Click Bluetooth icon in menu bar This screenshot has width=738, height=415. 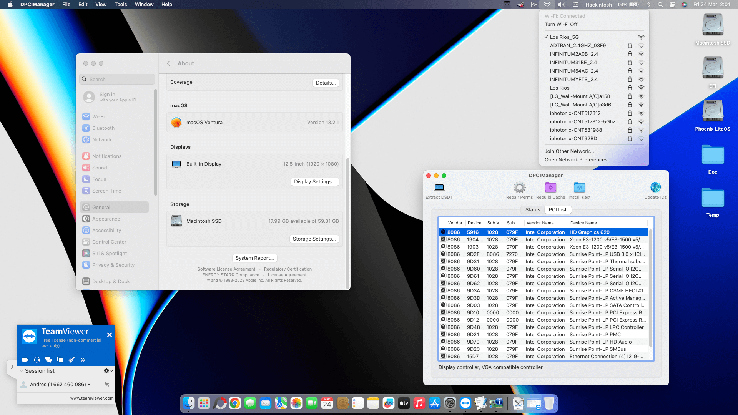648,5
